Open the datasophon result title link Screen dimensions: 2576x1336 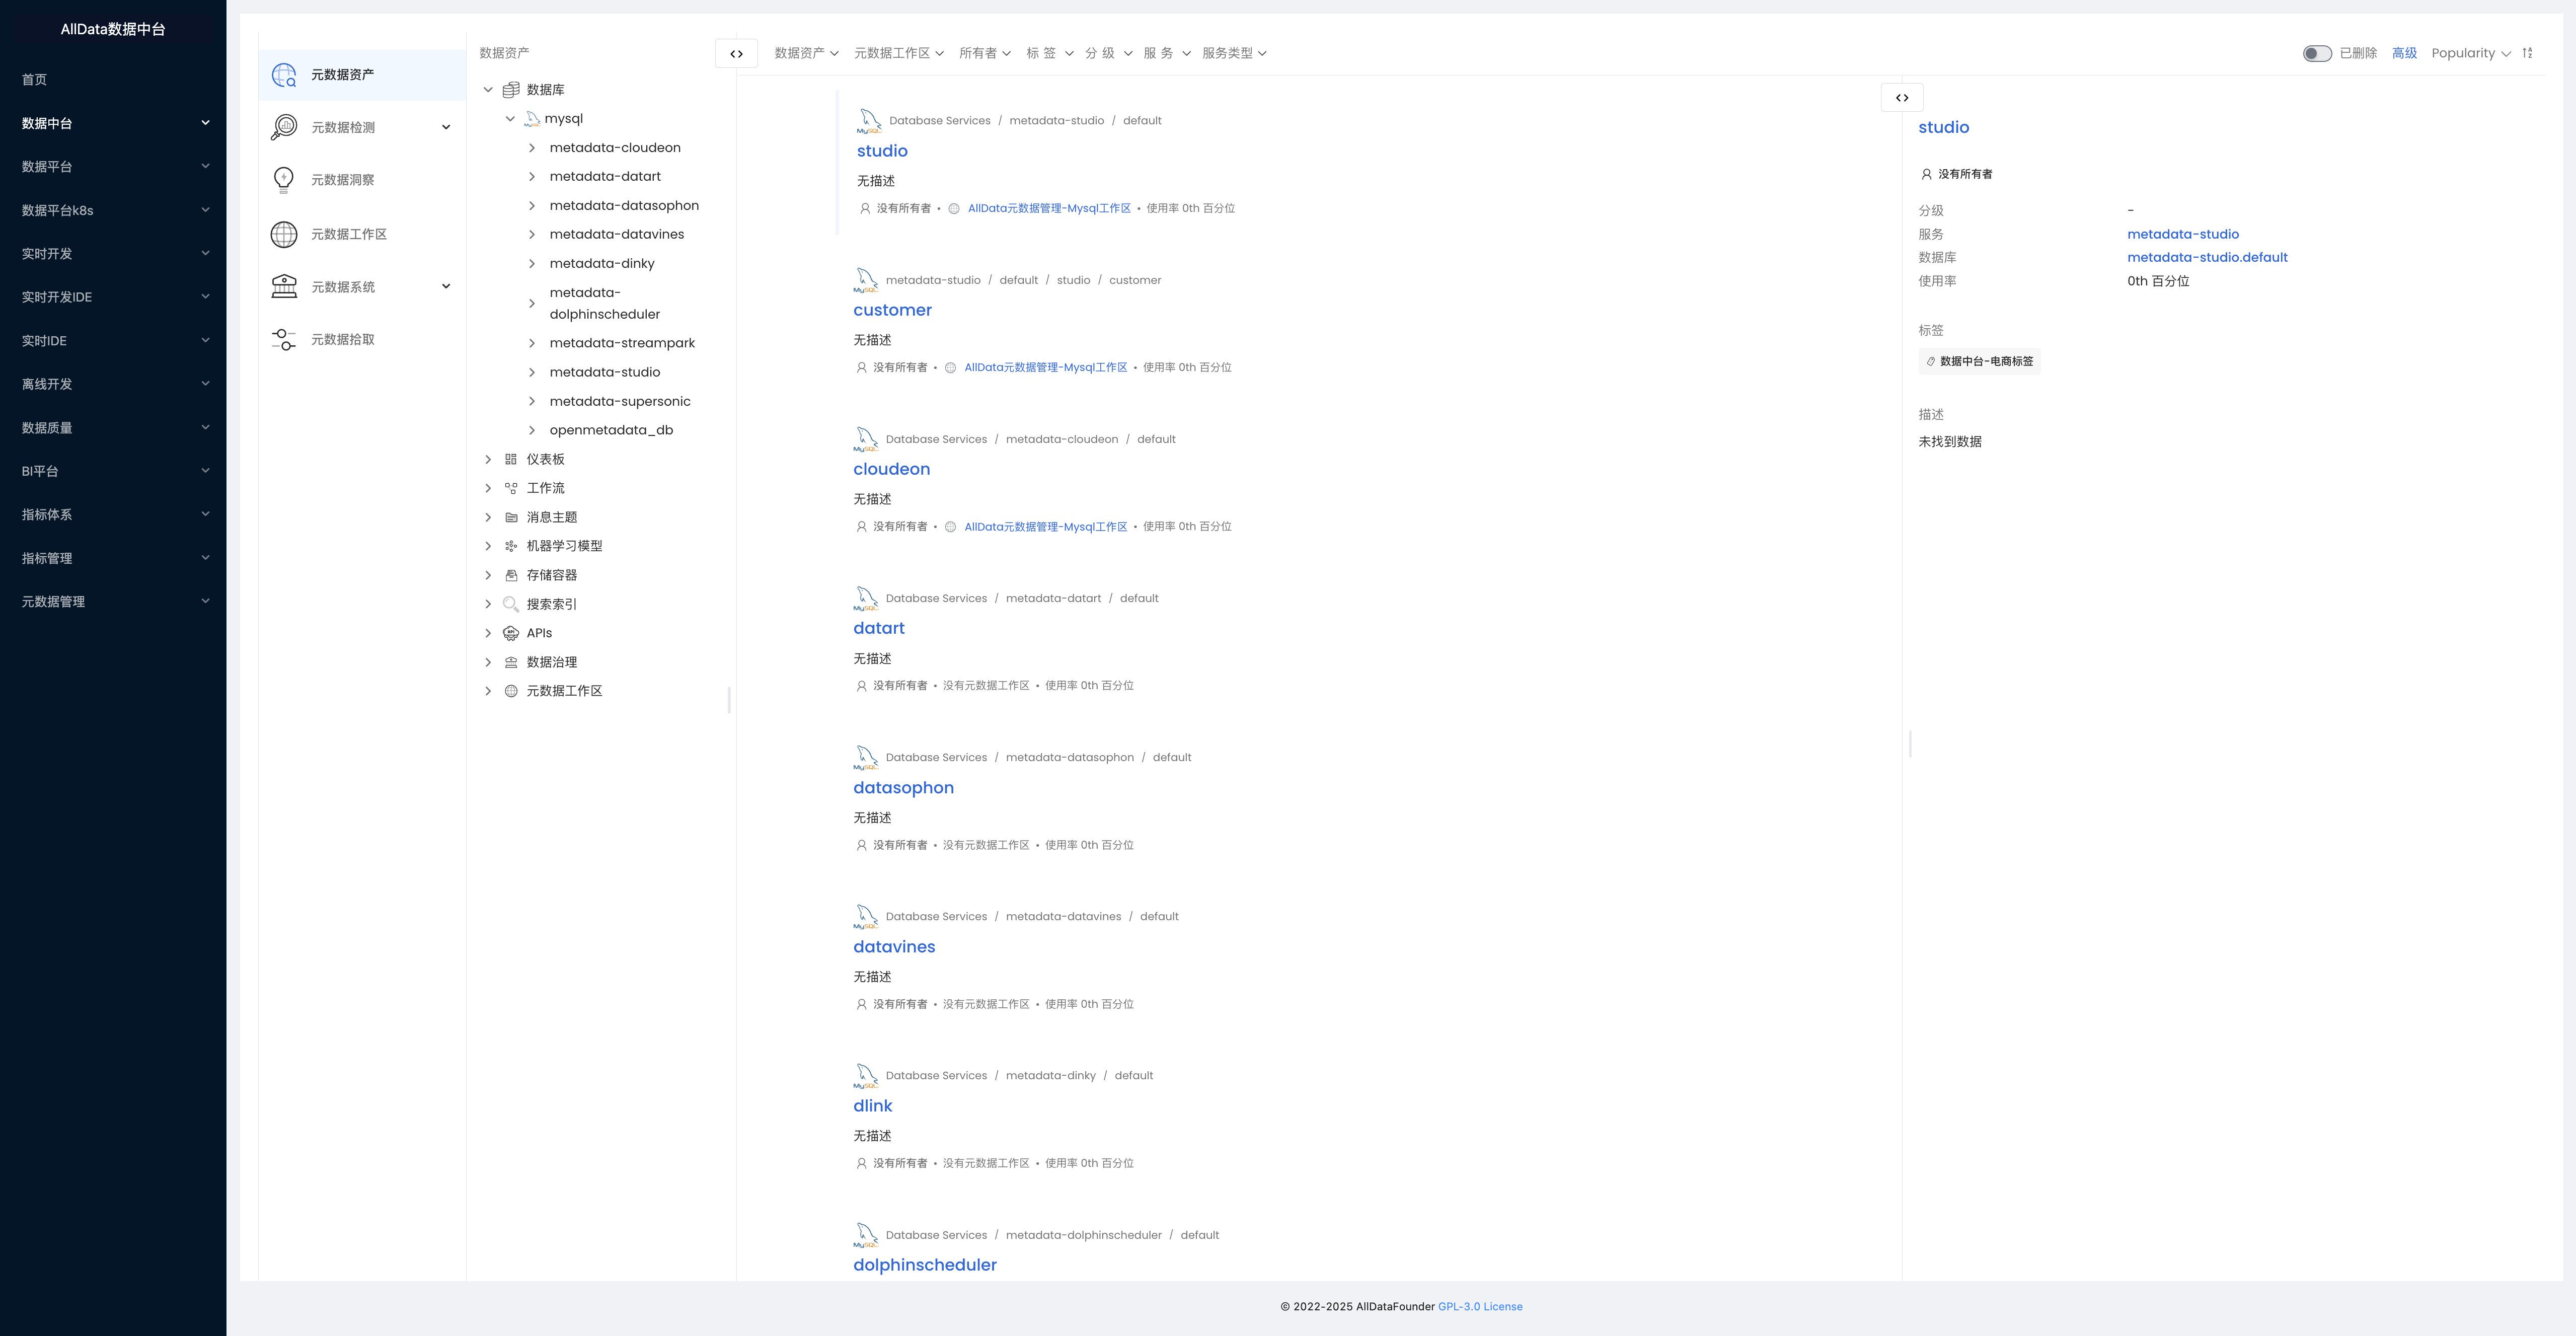pos(903,788)
